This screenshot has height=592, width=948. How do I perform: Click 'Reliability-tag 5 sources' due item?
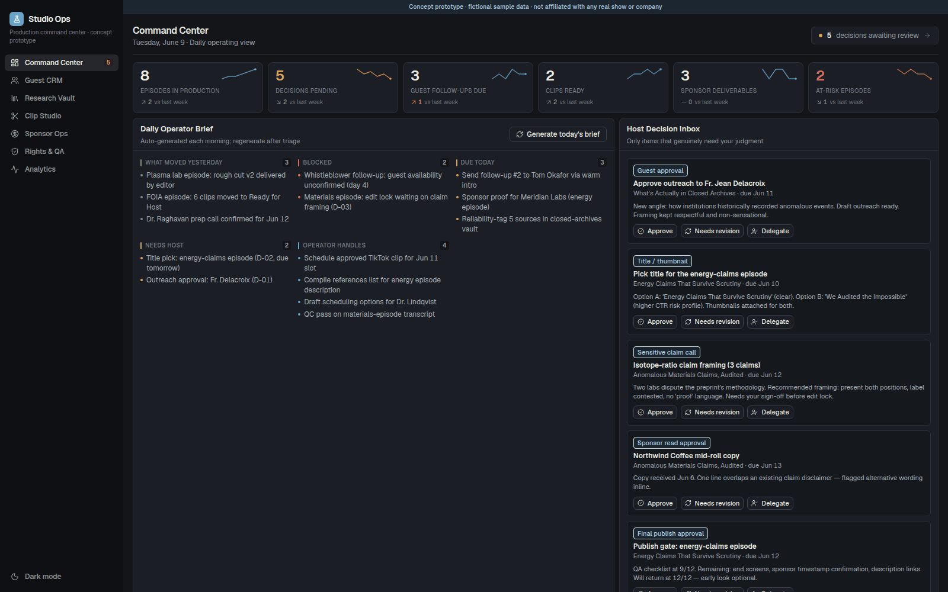(x=531, y=224)
